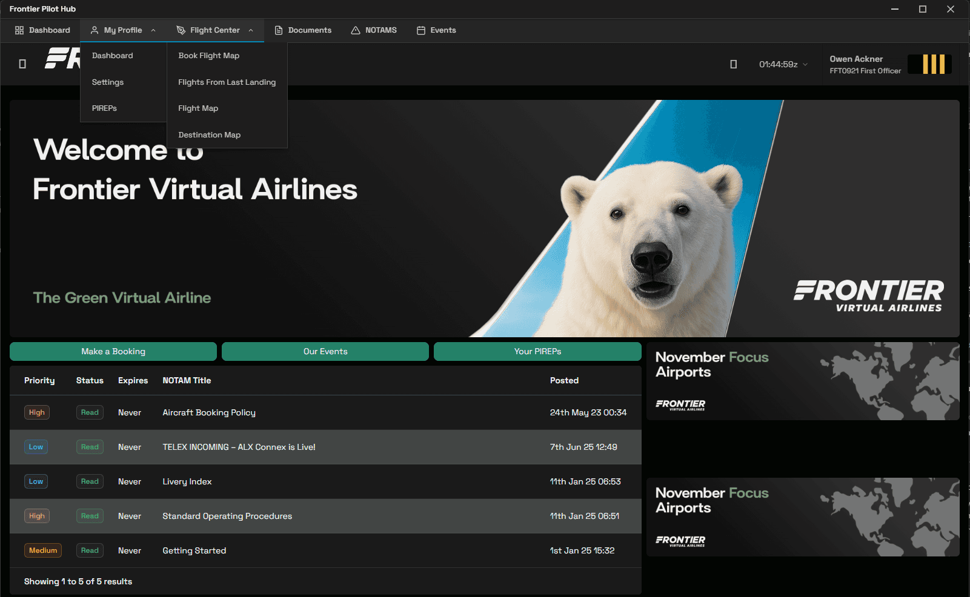Image resolution: width=970 pixels, height=597 pixels.
Task: Choose Destination Map in Flight Center menu
Action: coord(209,134)
